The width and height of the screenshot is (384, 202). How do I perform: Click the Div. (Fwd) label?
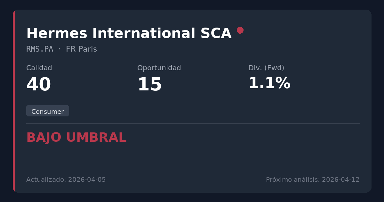266,68
